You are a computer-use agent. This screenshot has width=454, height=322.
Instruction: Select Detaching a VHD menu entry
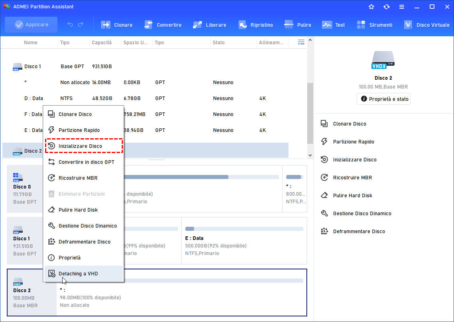(x=83, y=273)
